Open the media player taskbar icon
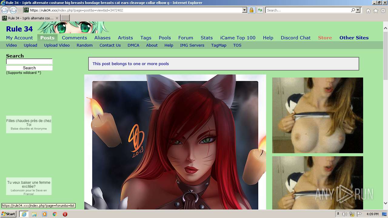The image size is (388, 218). pyautogui.click(x=45, y=214)
